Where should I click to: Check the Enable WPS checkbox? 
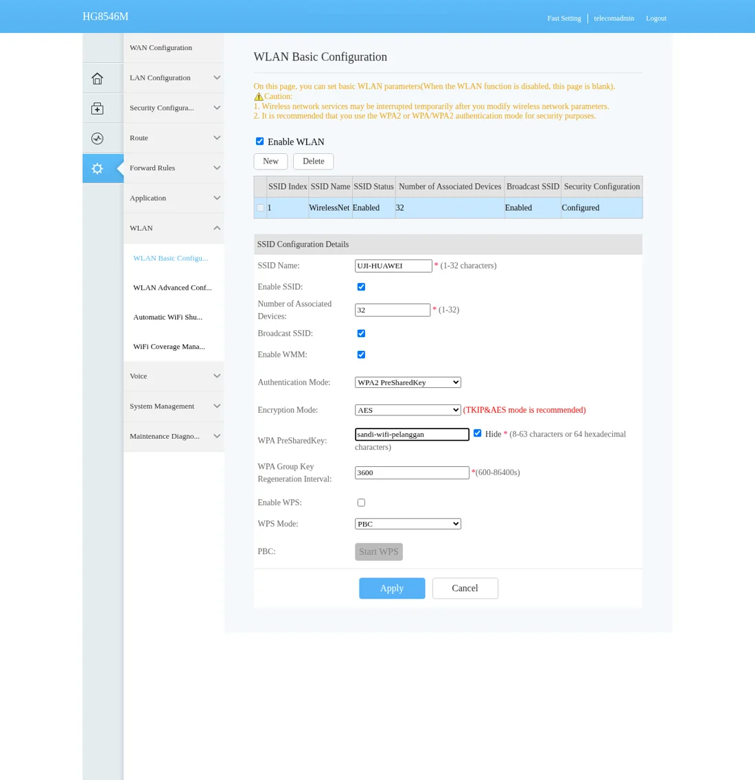(x=361, y=503)
